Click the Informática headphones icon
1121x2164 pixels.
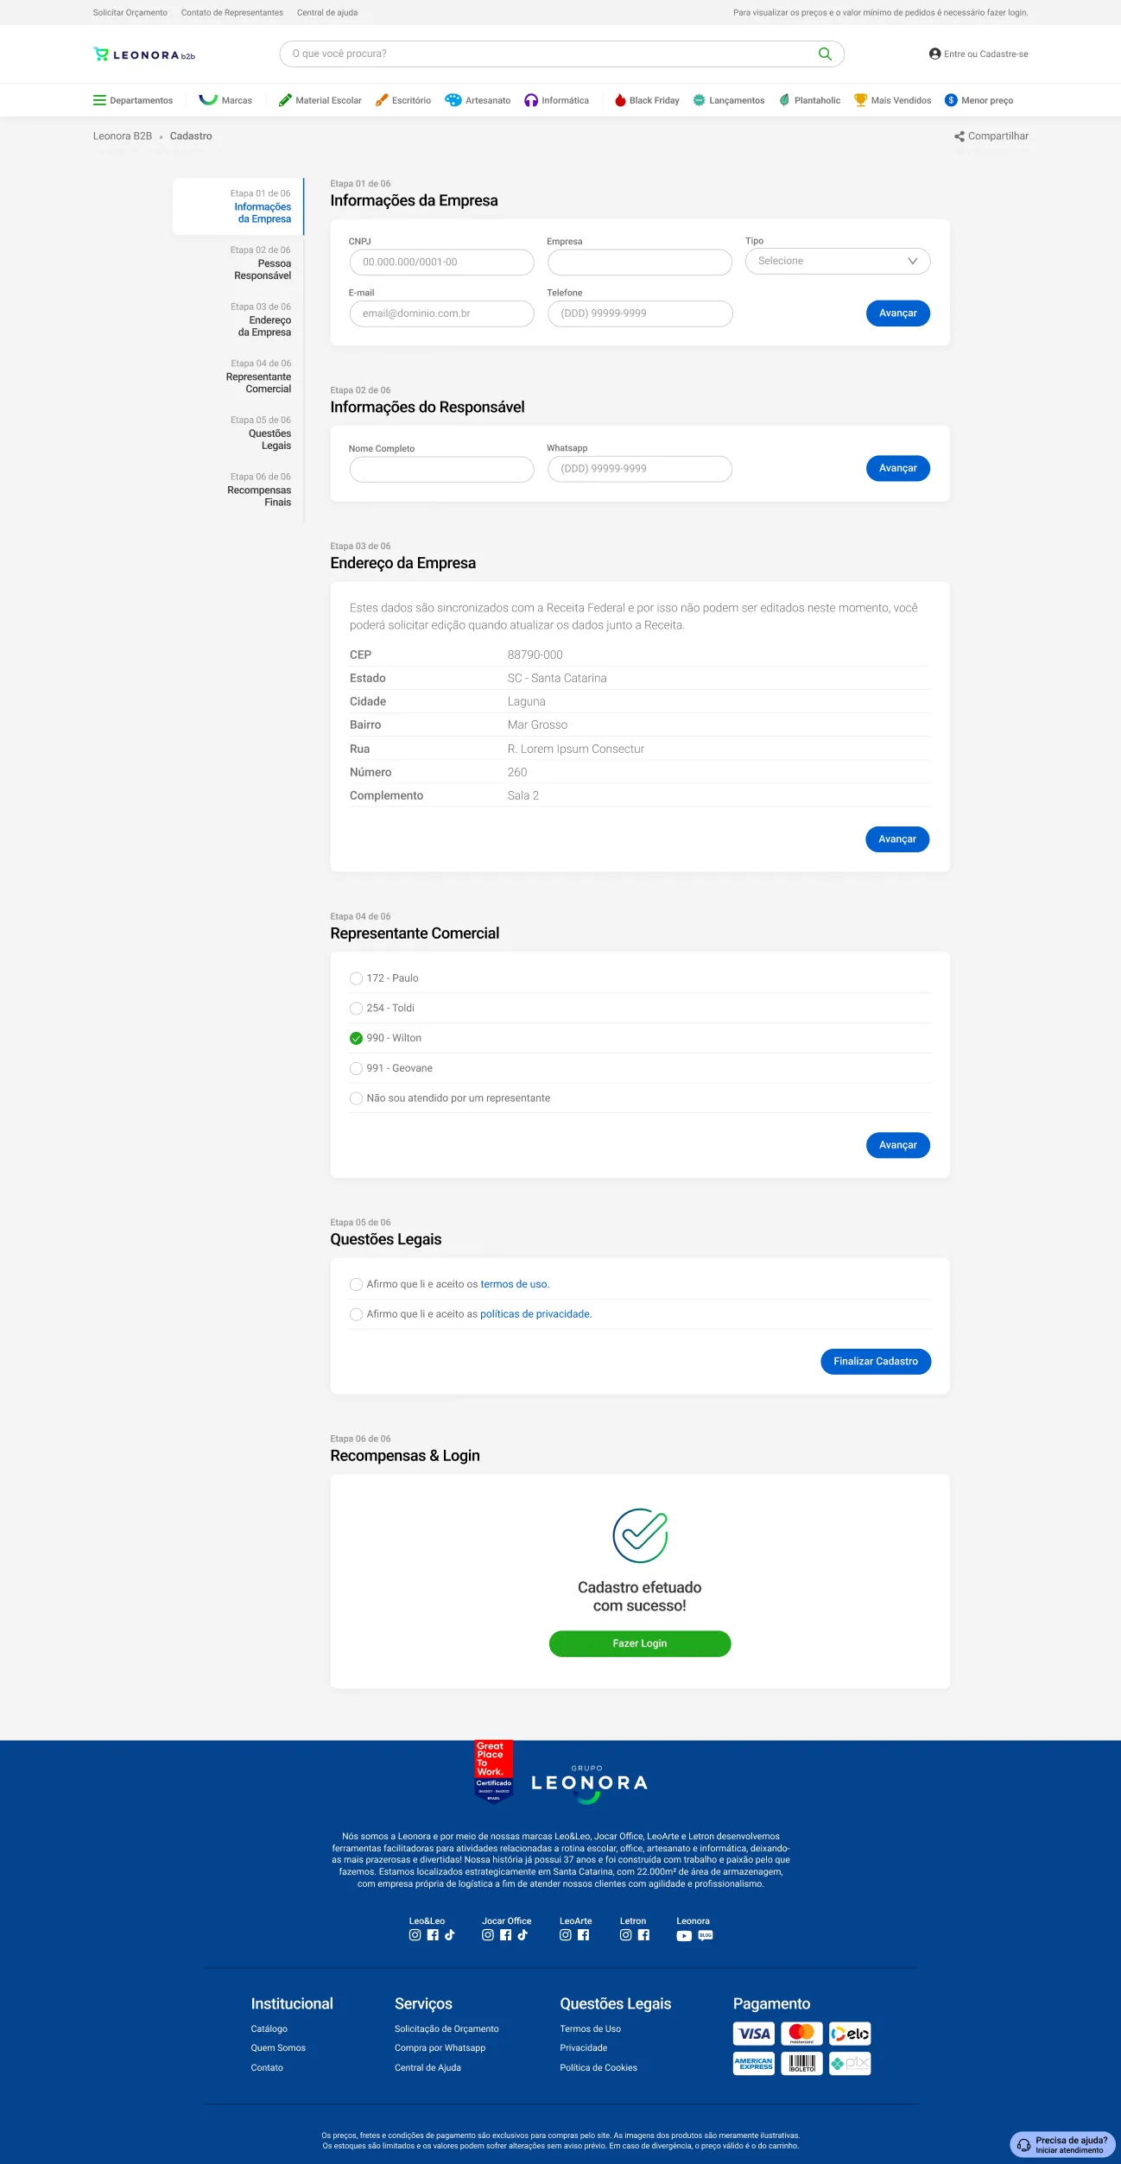(531, 100)
